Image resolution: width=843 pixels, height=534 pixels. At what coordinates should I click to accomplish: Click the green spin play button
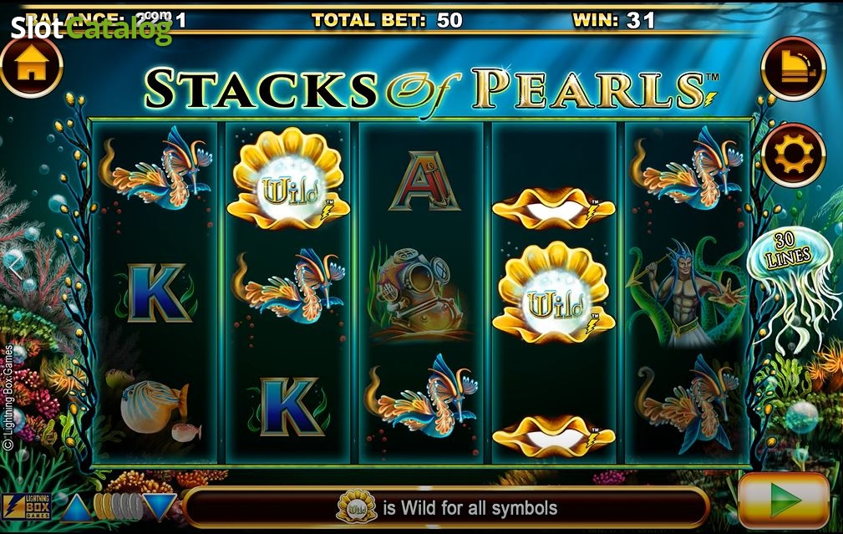coord(784,500)
